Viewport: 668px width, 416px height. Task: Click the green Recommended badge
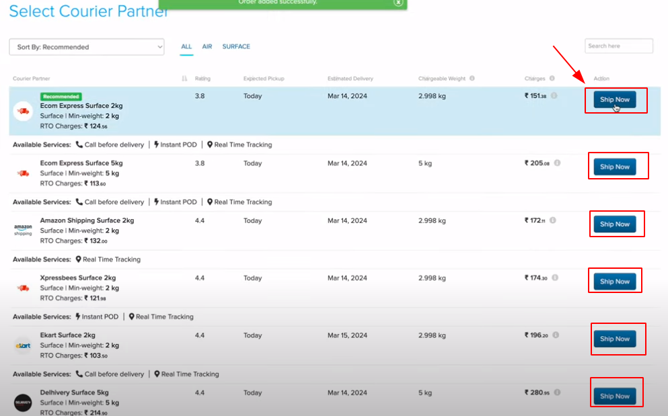pyautogui.click(x=61, y=97)
